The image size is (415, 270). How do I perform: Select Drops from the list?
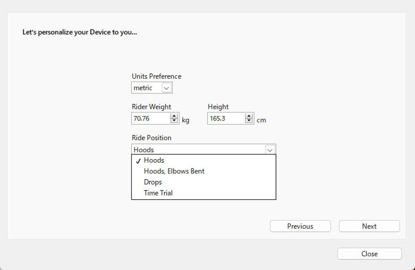pyautogui.click(x=153, y=182)
